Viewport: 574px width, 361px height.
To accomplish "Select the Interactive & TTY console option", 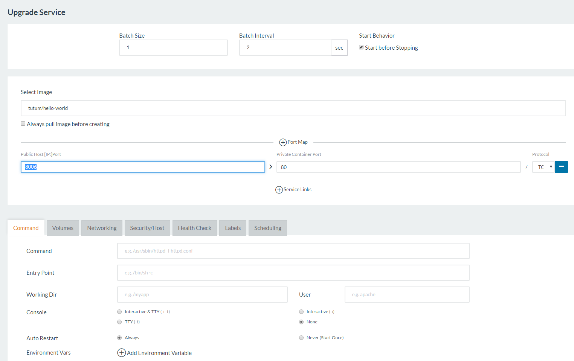I will point(119,312).
